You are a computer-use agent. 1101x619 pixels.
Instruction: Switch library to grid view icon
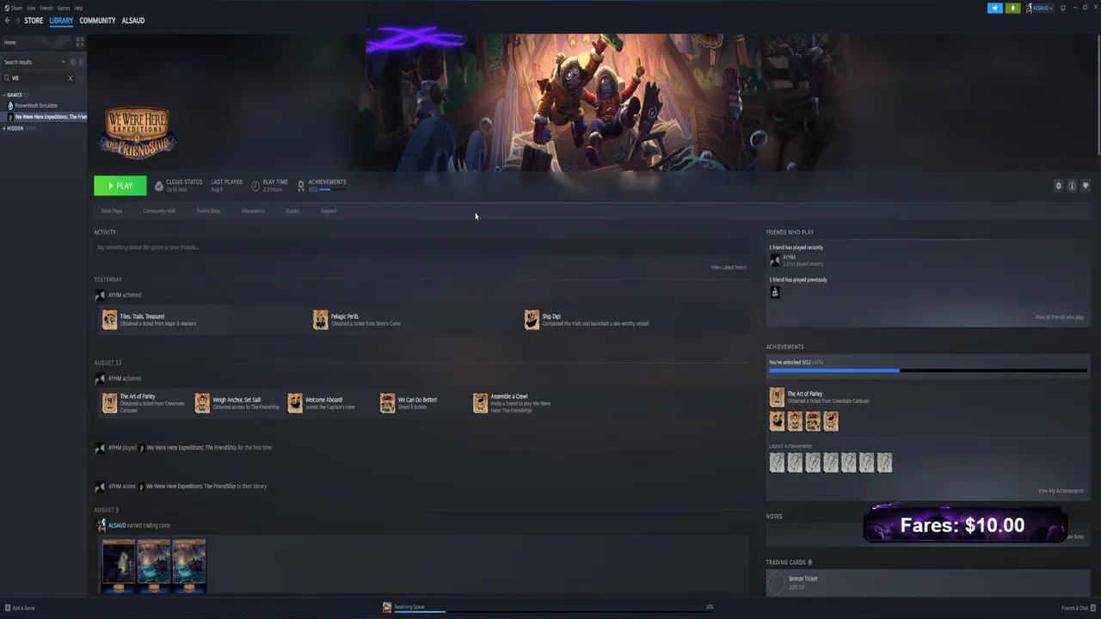point(80,42)
